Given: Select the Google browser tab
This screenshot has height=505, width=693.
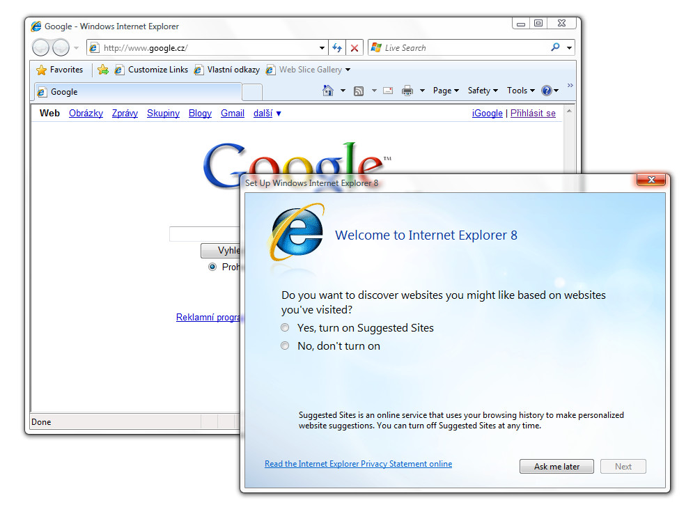Looking at the screenshot, I should click(x=137, y=92).
